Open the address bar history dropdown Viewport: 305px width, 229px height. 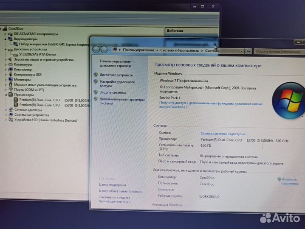point(241,51)
